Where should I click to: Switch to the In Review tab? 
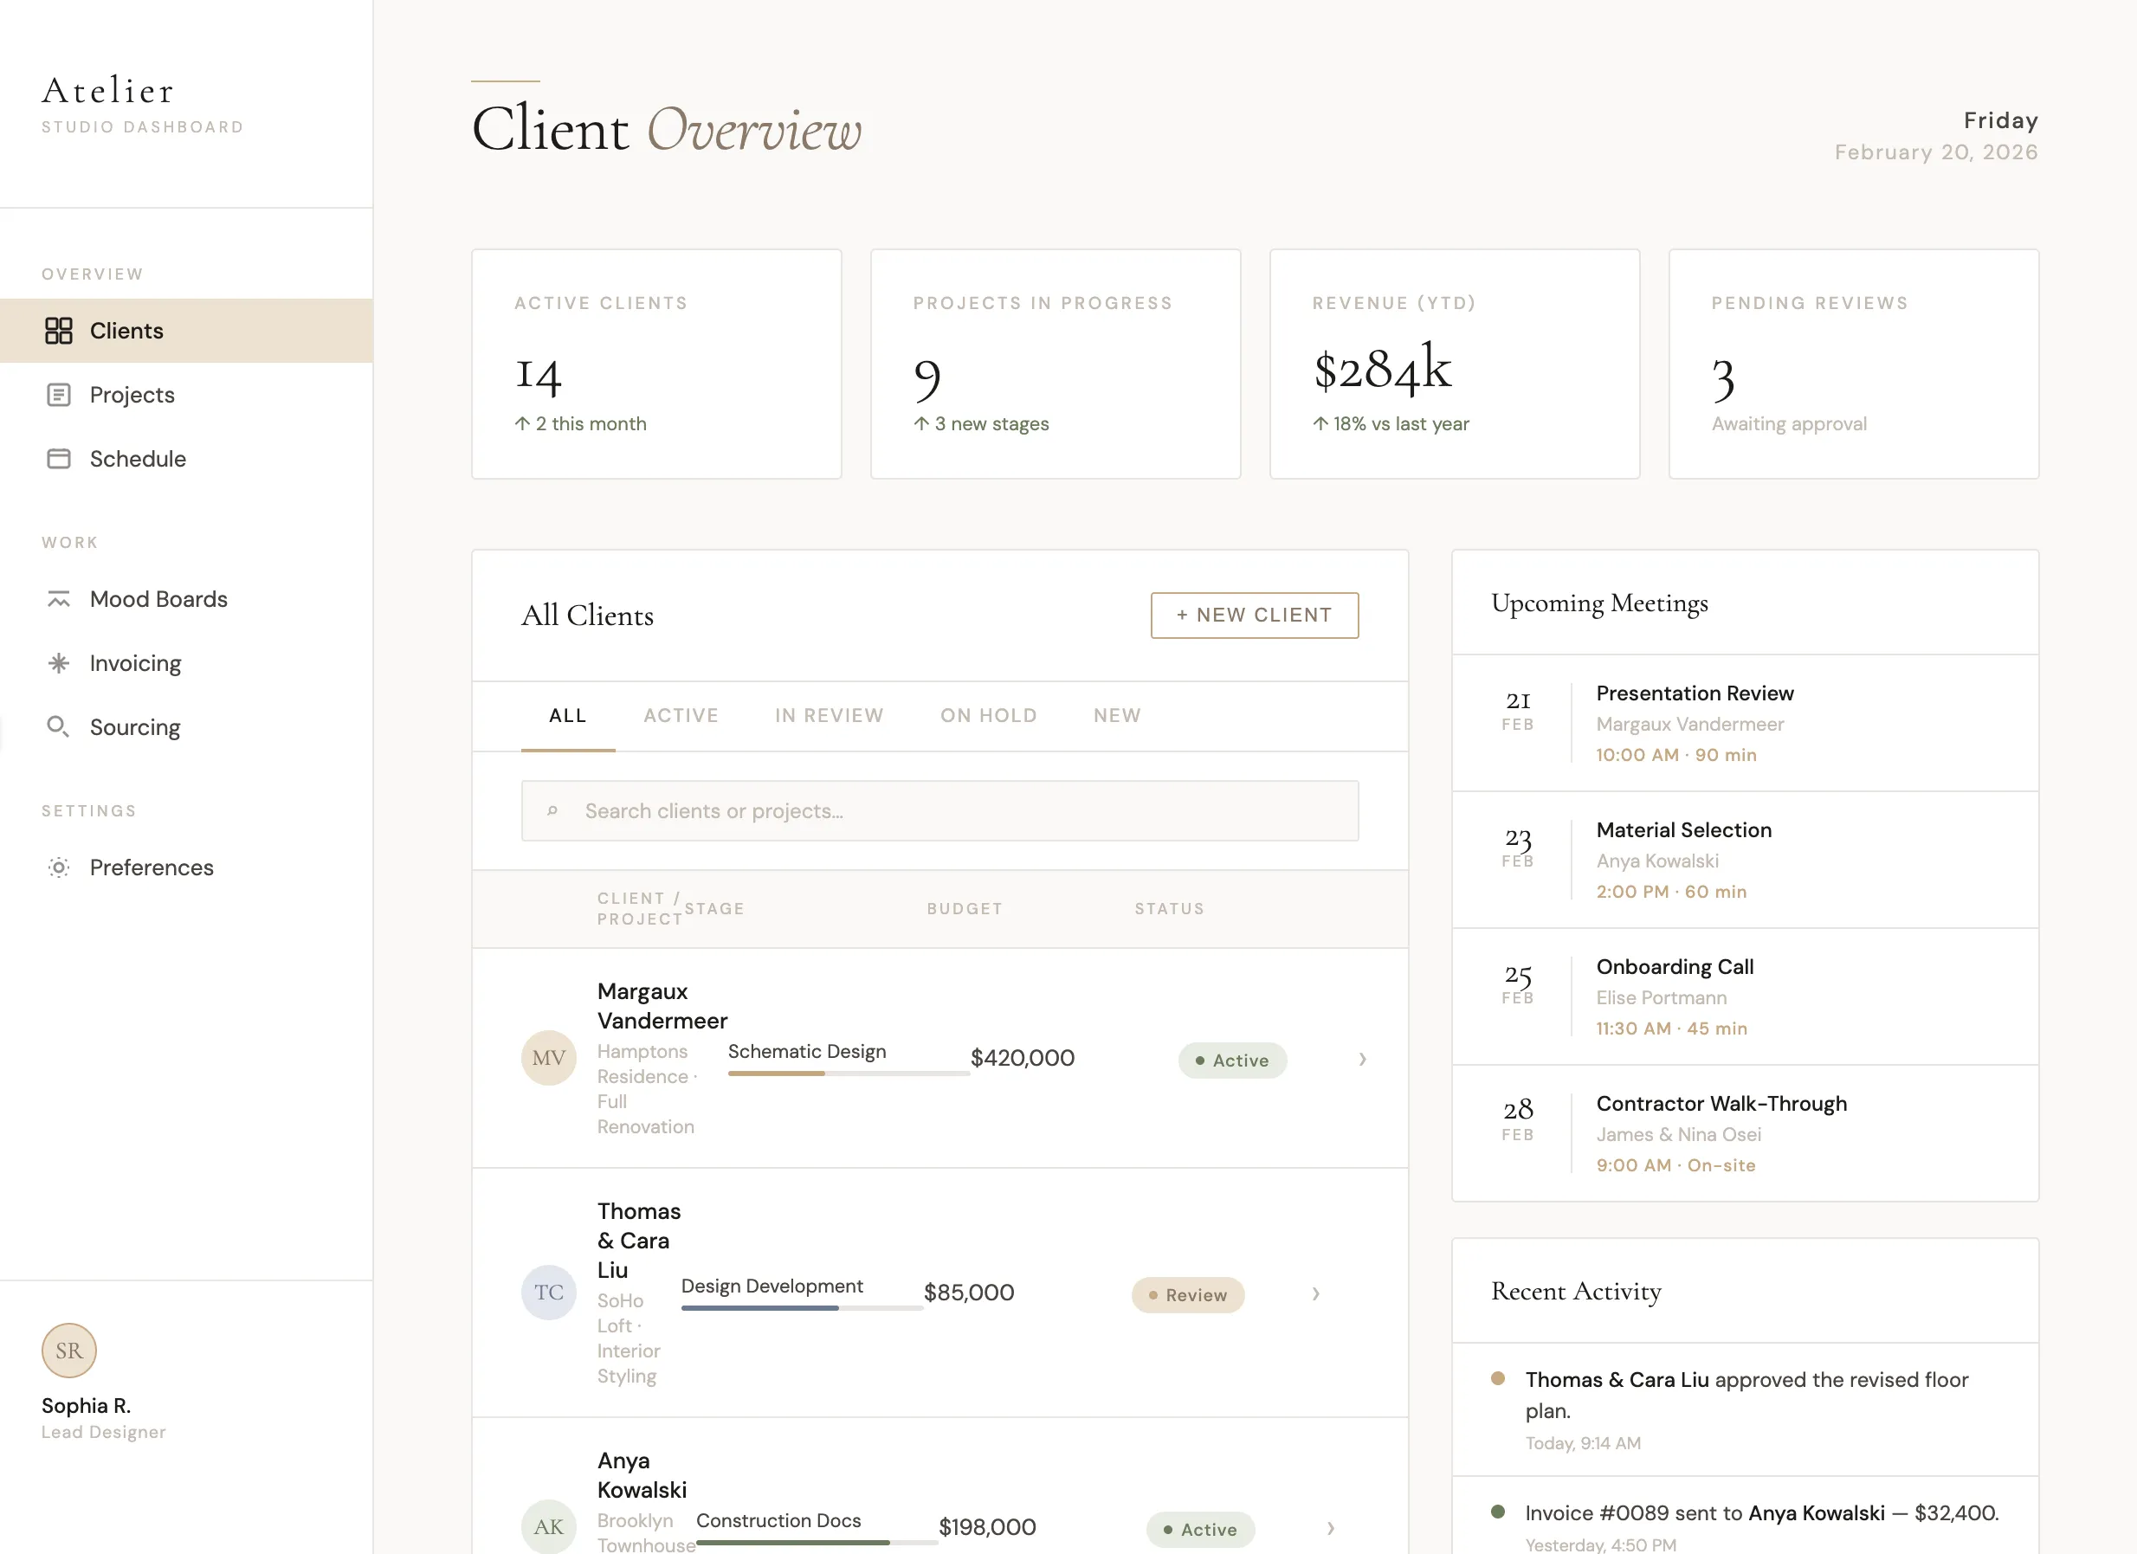(830, 716)
